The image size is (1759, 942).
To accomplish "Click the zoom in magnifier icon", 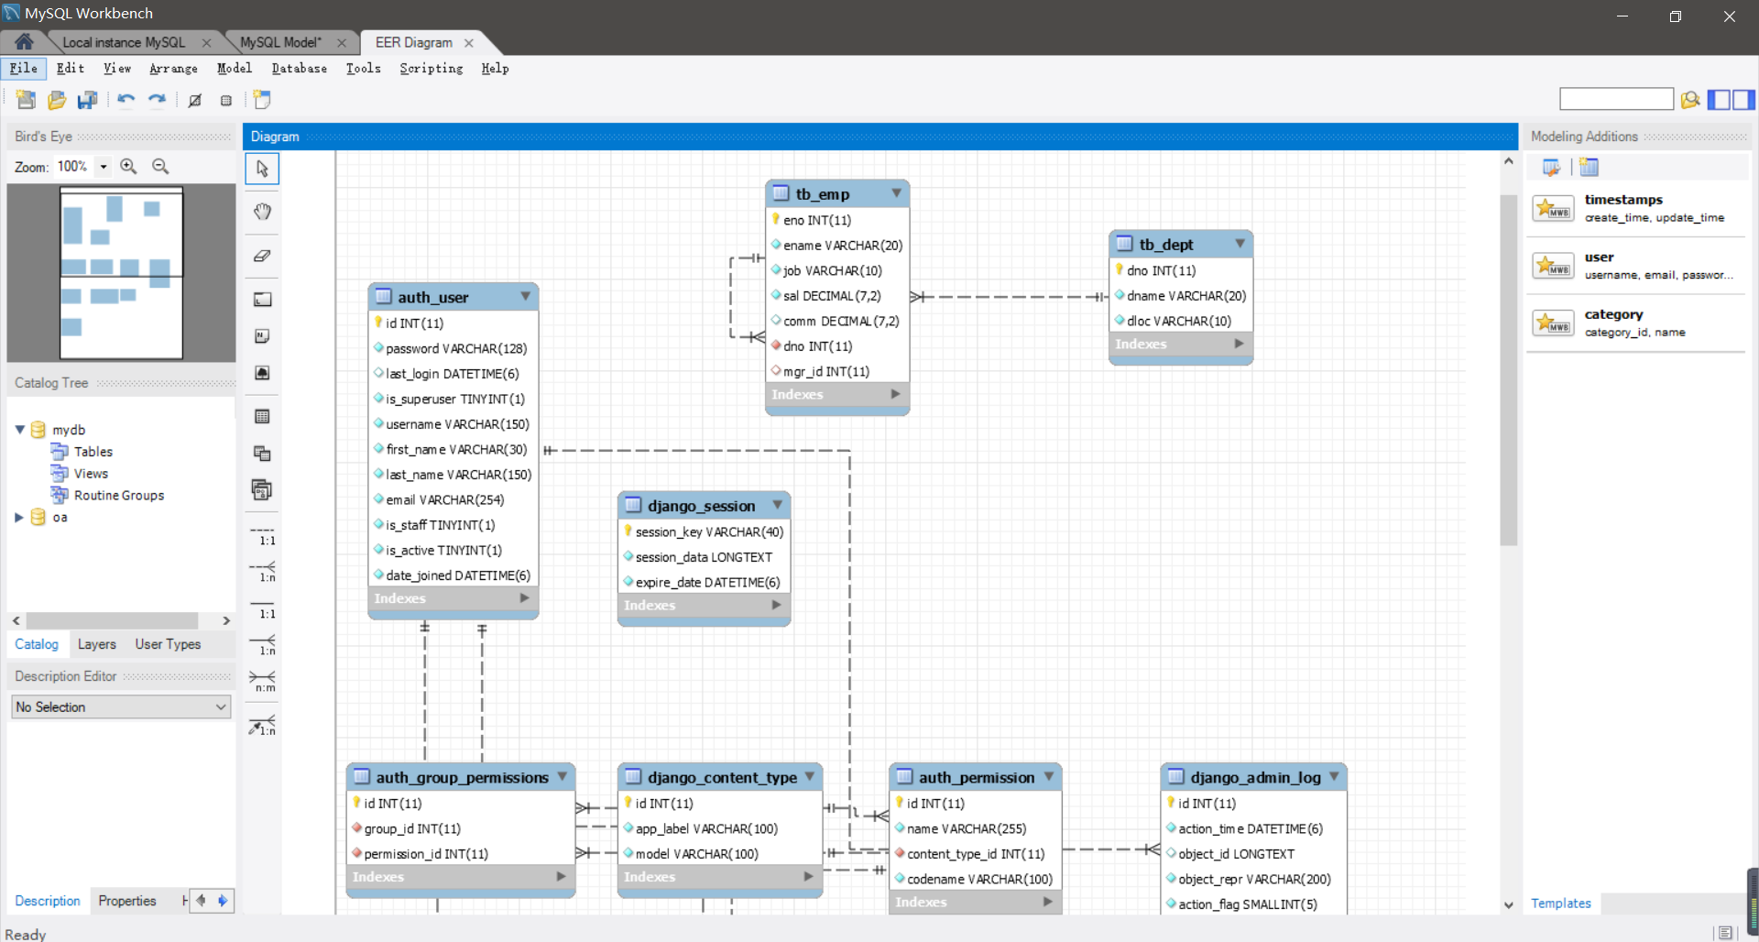I will [x=128, y=167].
